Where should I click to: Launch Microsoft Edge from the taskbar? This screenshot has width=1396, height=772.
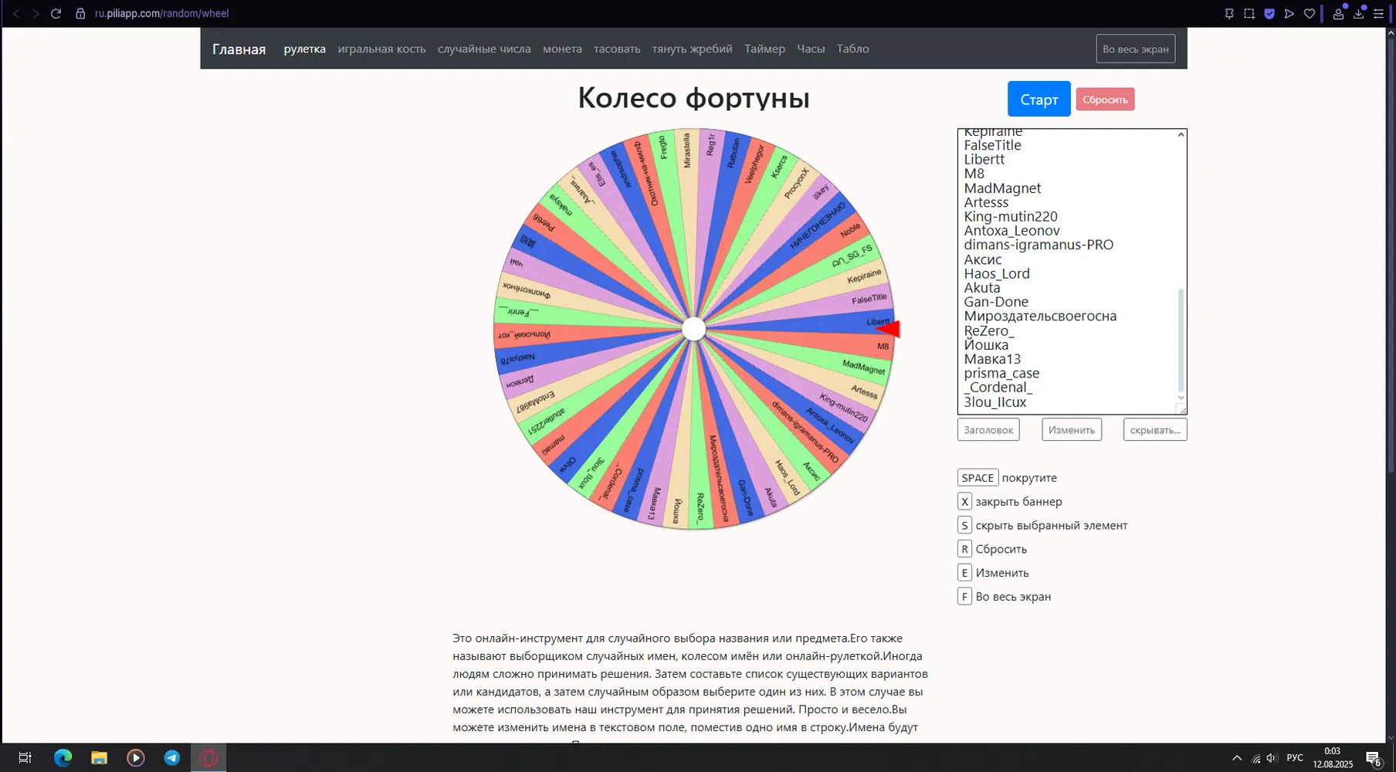pos(63,757)
